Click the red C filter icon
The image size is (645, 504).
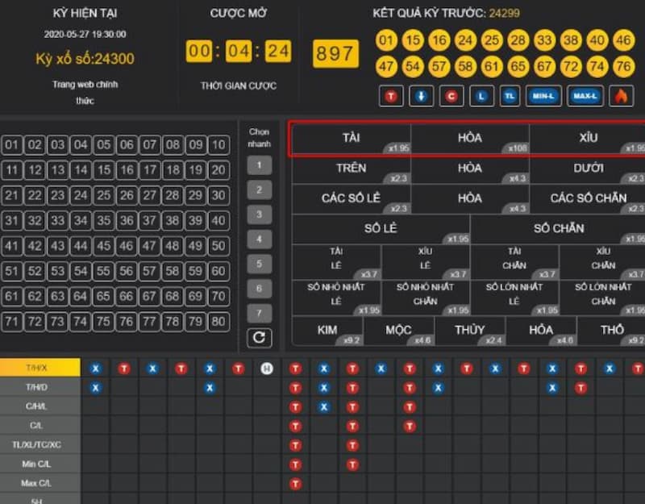451,97
